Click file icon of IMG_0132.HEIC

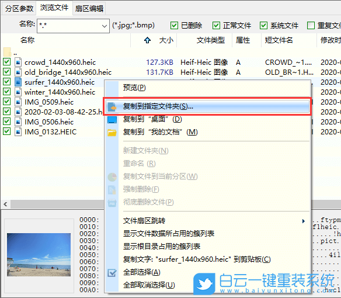(x=18, y=131)
